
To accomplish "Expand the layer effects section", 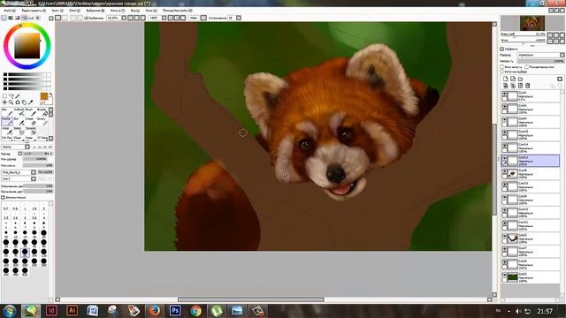I will [502, 49].
